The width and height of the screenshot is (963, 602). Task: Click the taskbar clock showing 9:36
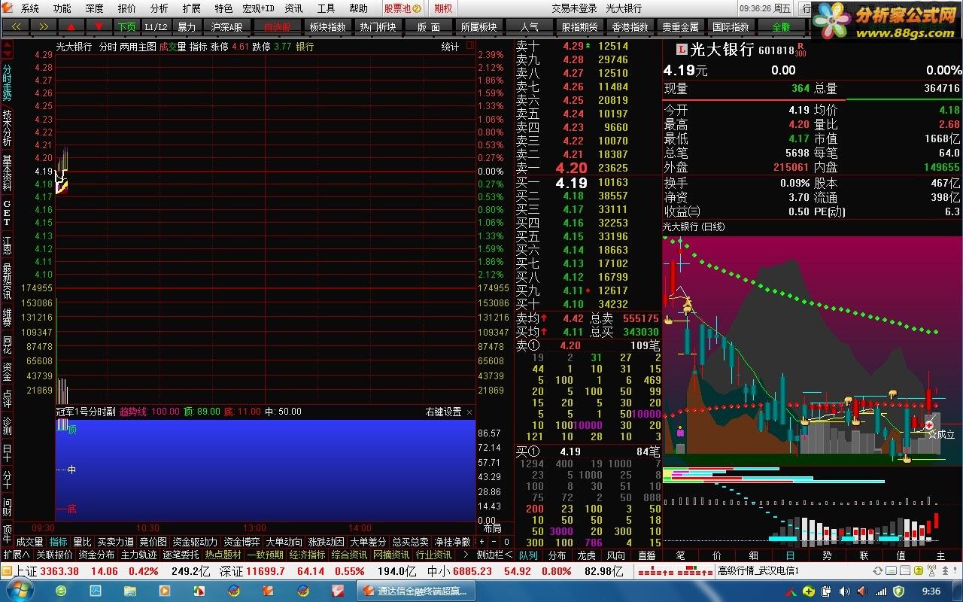(x=931, y=591)
